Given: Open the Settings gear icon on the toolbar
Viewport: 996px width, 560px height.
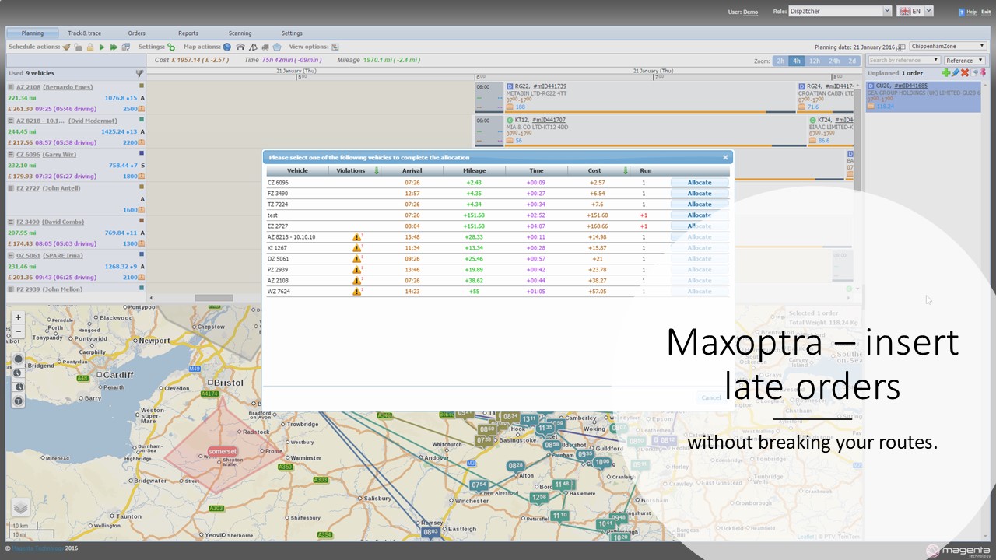Looking at the screenshot, I should click(x=172, y=47).
